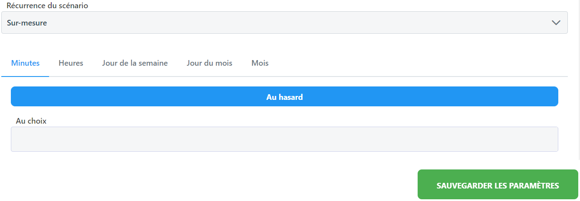Click inside the empty custom minutes box
580x201 pixels.
click(x=284, y=139)
